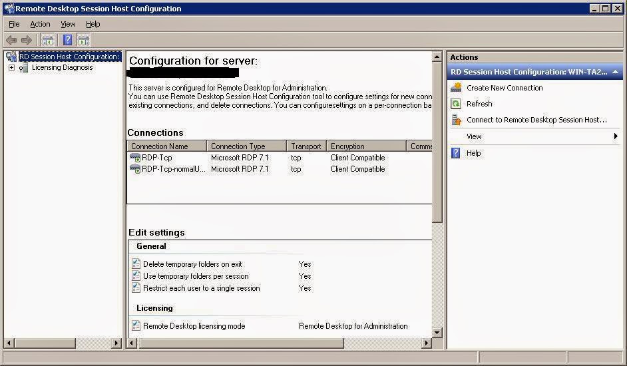This screenshot has height=366, width=627.
Task: Select the RDP-Tcp-normalU... connection name
Action: click(174, 169)
